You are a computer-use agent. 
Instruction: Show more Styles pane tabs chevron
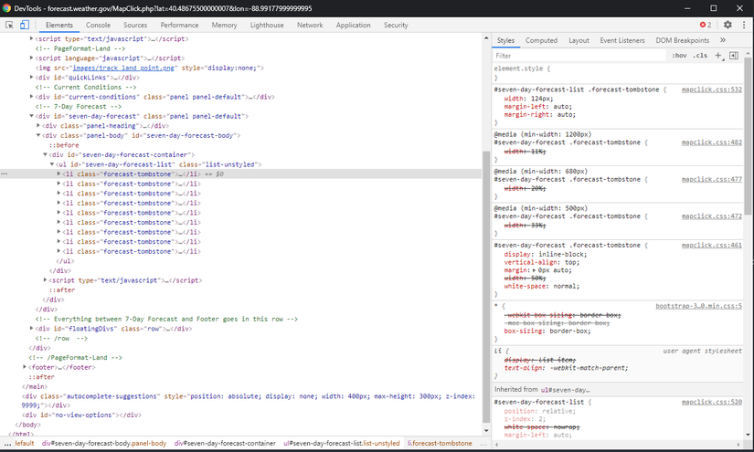click(722, 40)
